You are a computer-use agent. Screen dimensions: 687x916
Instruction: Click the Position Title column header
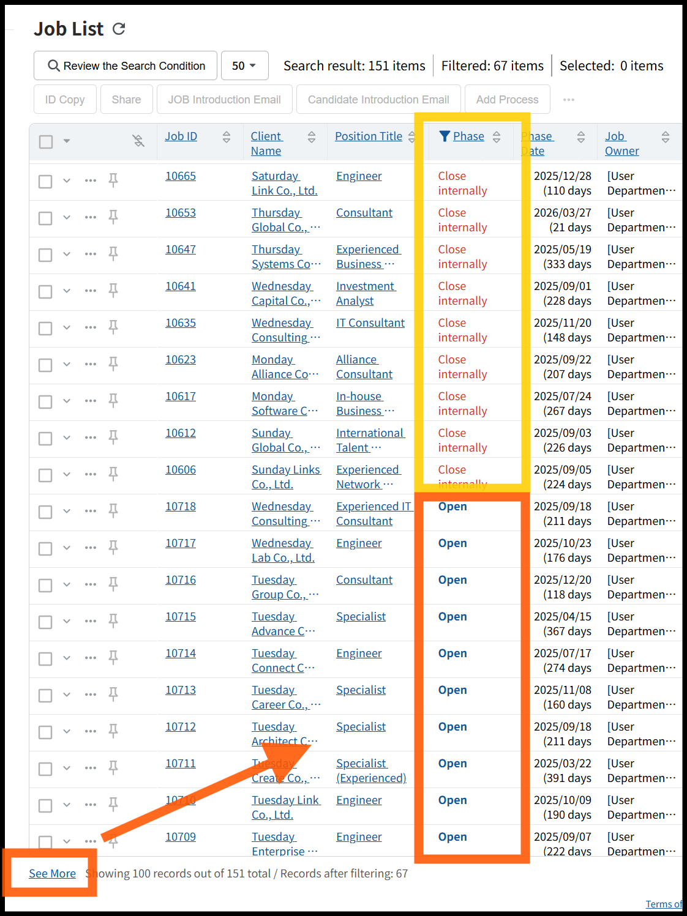[368, 136]
